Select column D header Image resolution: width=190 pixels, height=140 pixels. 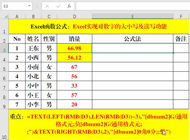tap(75, 16)
